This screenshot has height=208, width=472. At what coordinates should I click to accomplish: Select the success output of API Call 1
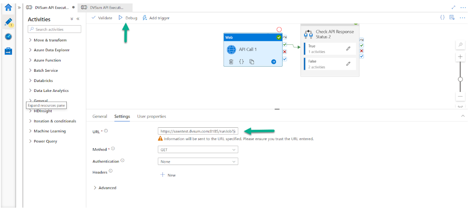285,44
